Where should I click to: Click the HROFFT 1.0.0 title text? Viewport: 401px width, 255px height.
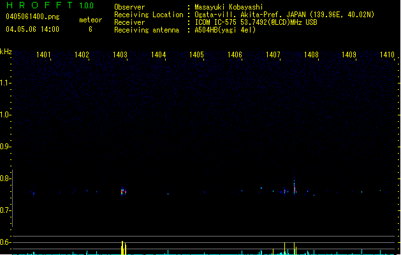click(x=50, y=5)
